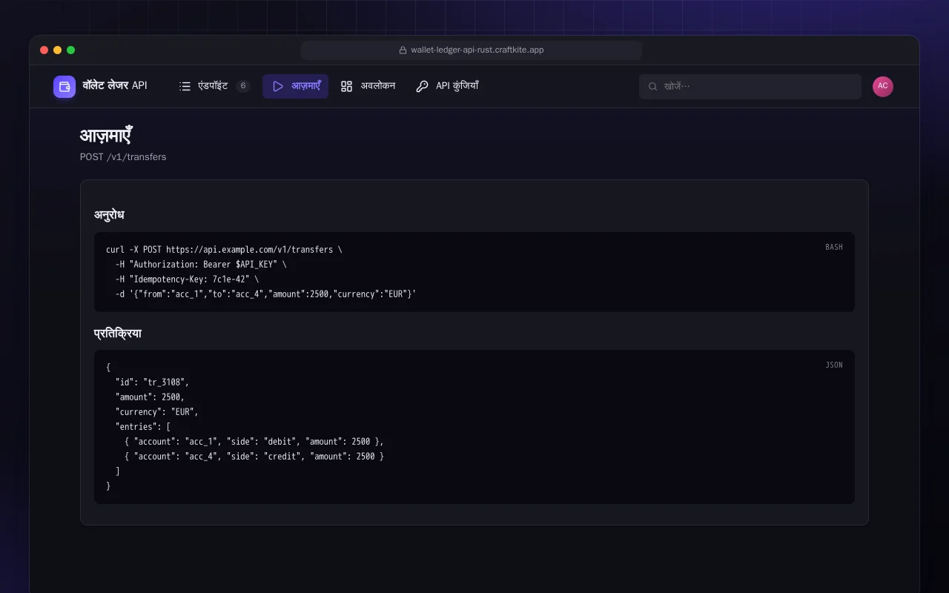Image resolution: width=949 pixels, height=593 pixels.
Task: Click inside the curl request code block
Action: (x=474, y=272)
